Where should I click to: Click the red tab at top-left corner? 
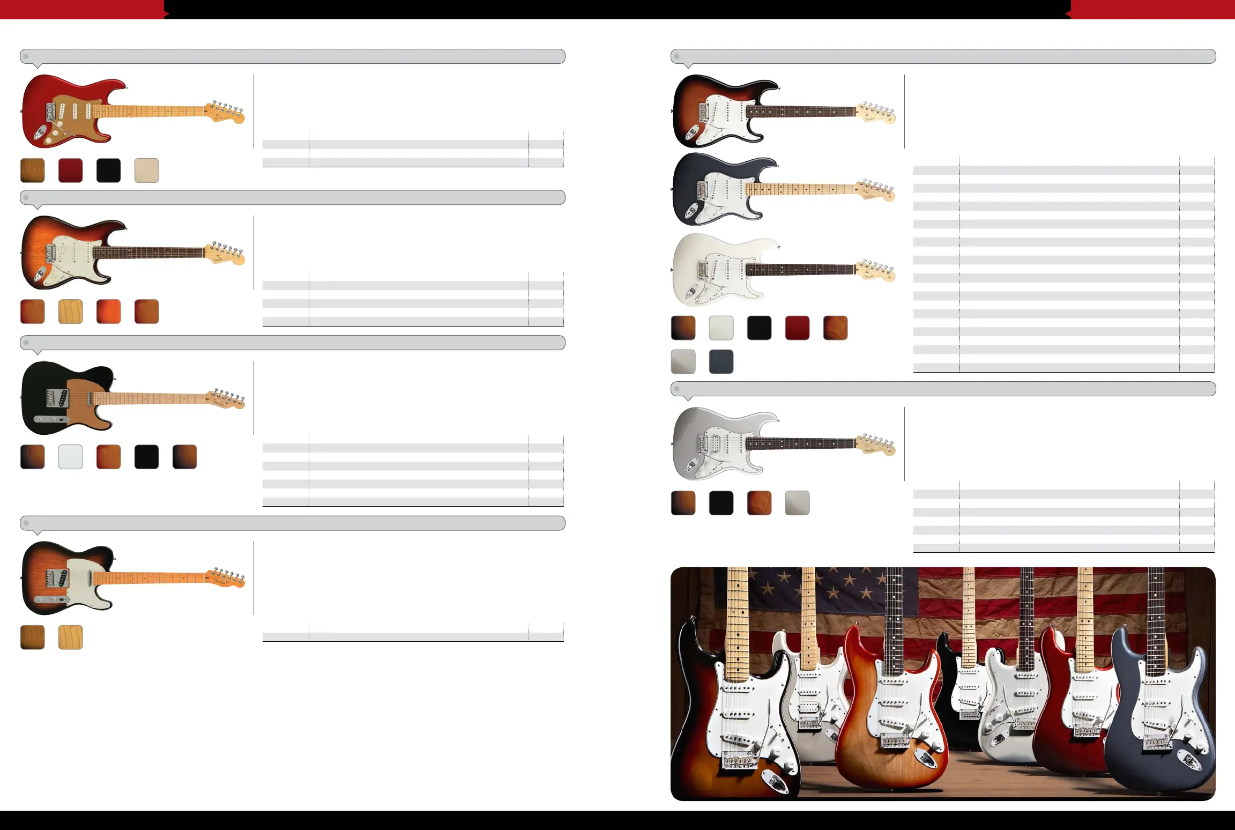pyautogui.click(x=81, y=9)
